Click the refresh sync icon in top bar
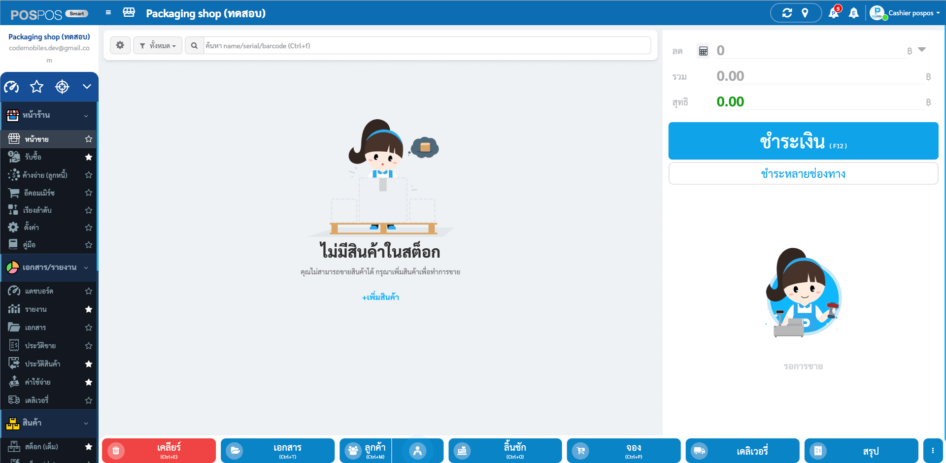 click(x=787, y=13)
